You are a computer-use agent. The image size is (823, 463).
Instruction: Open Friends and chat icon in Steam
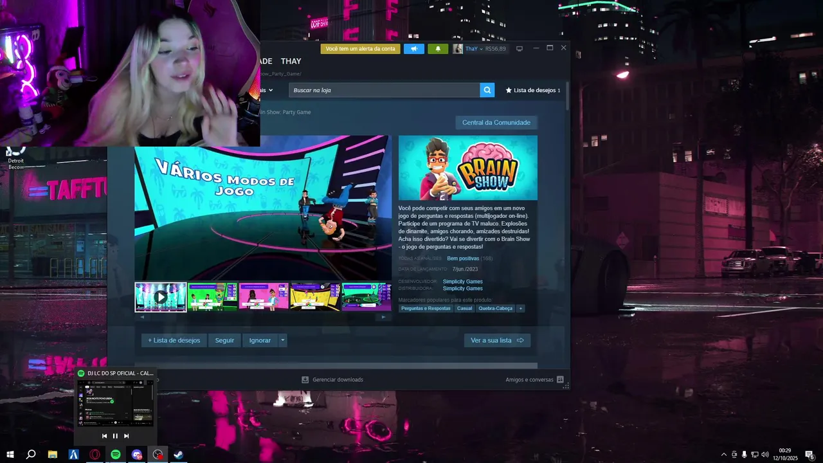560,379
